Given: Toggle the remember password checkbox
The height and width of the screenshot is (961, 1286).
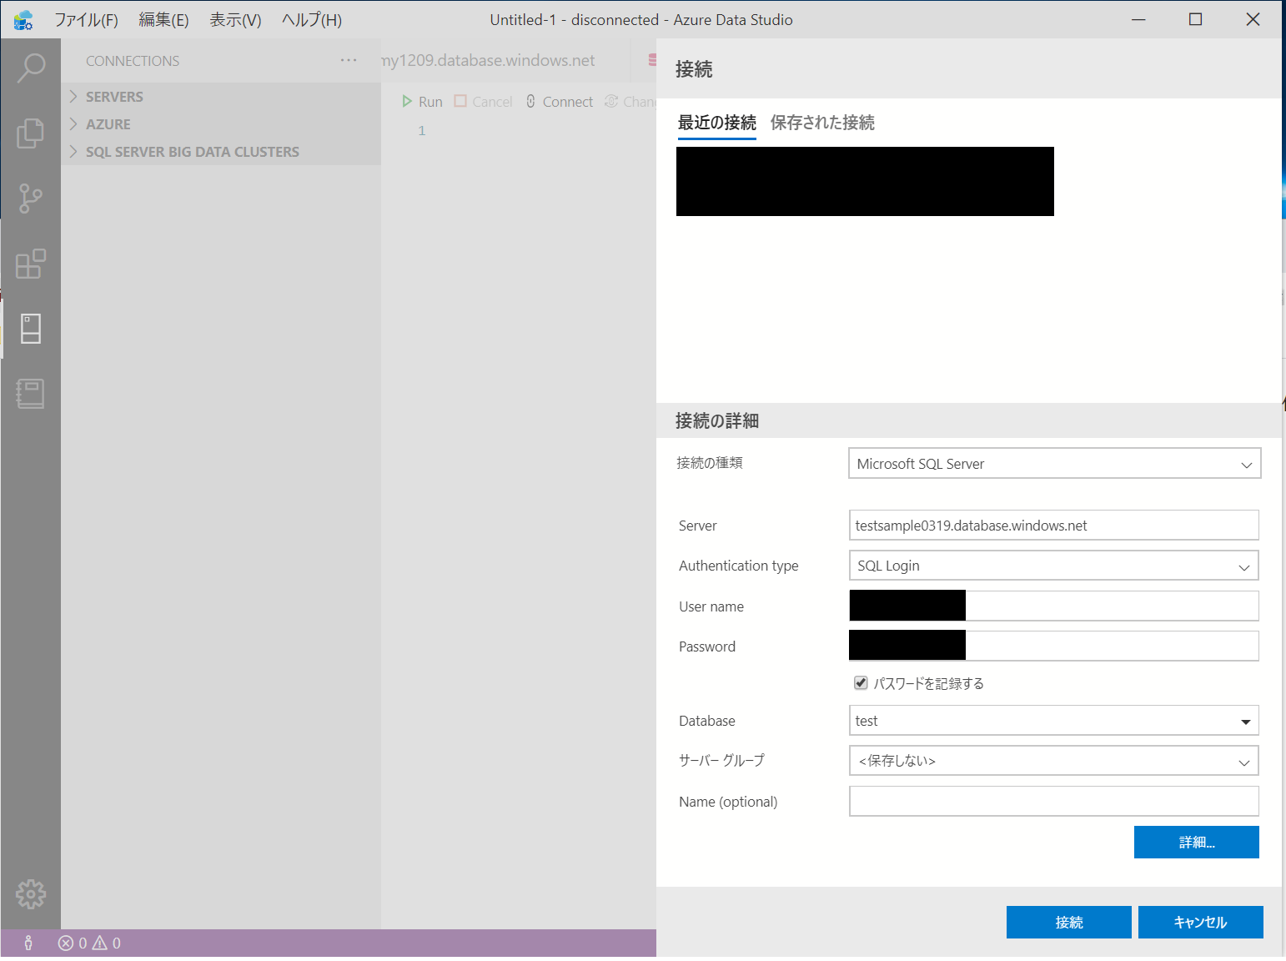Looking at the screenshot, I should [x=861, y=683].
